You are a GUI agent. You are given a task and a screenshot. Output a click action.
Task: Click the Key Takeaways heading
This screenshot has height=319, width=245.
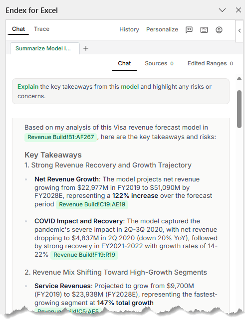[53, 155]
